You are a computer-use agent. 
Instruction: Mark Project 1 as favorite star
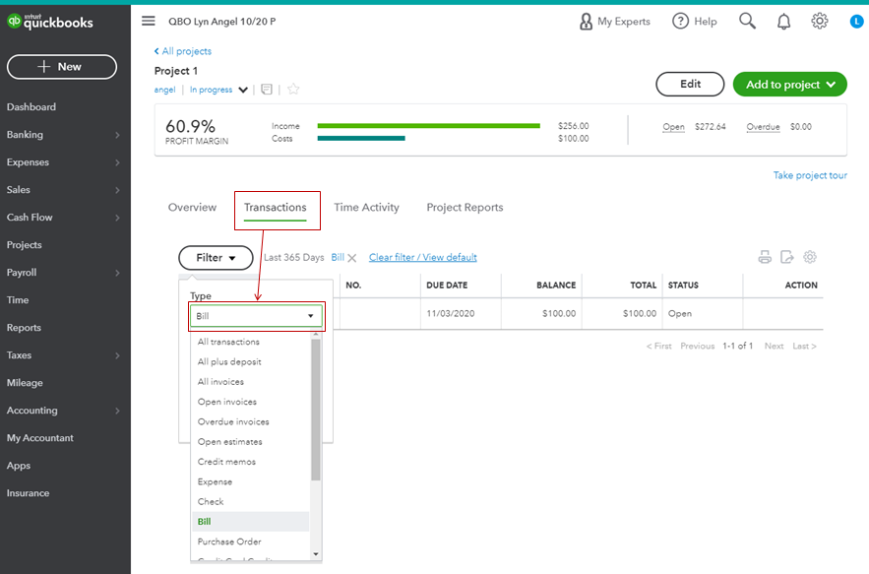(x=293, y=90)
